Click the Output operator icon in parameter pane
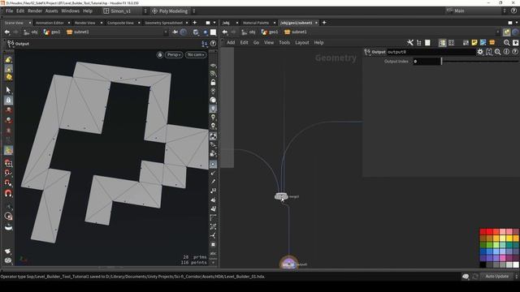The width and height of the screenshot is (520, 292). (367, 52)
